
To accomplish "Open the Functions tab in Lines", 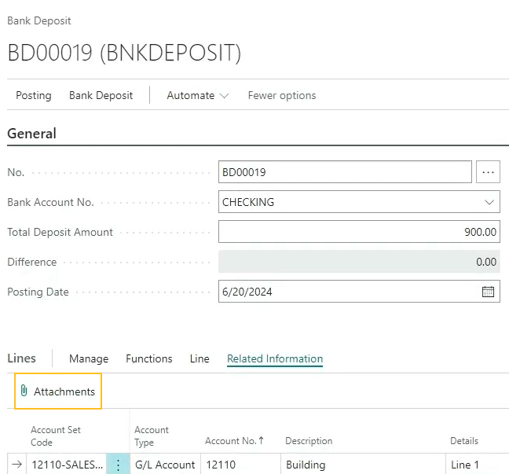I will tap(148, 358).
